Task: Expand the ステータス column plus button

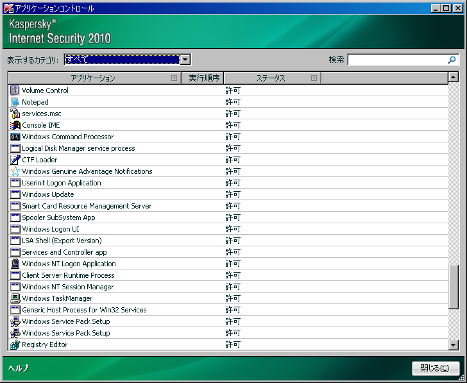Action: [314, 78]
